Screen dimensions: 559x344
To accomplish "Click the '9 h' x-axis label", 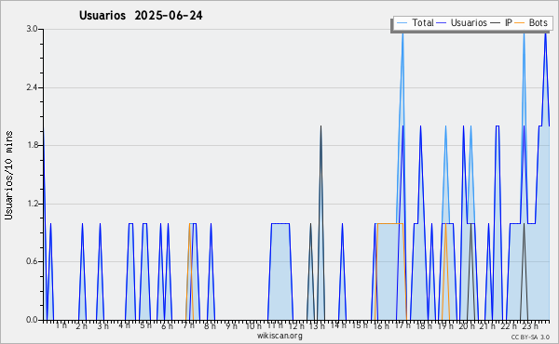I will click(231, 325).
